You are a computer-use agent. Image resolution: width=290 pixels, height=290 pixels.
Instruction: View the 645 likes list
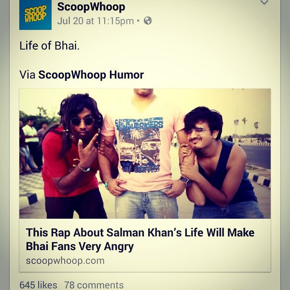pos(38,285)
